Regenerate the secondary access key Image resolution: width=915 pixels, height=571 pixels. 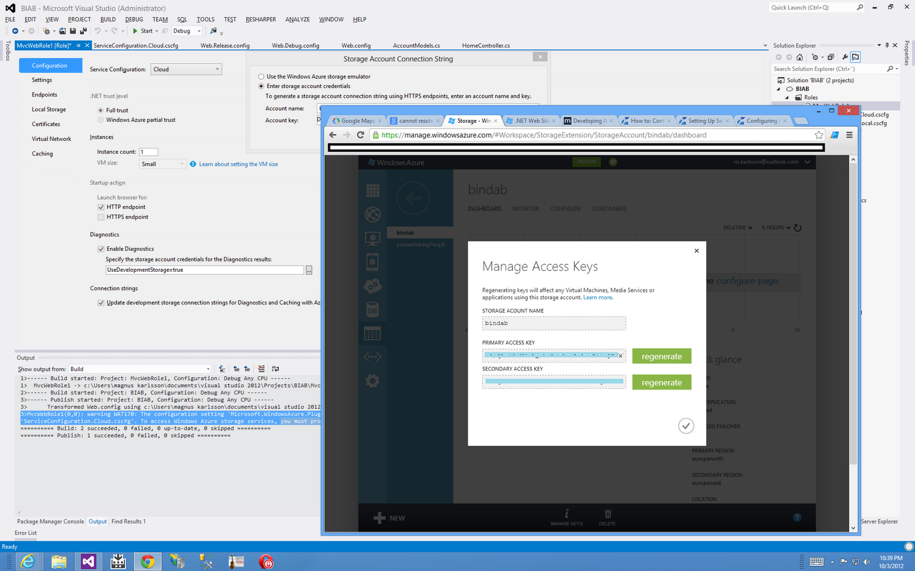[x=662, y=383]
